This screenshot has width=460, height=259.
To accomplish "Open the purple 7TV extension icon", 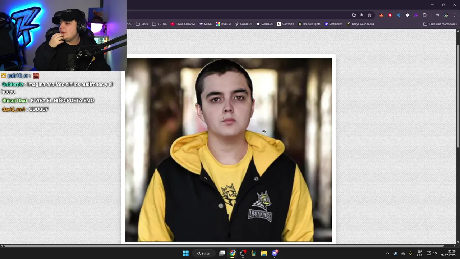I will [x=416, y=15].
